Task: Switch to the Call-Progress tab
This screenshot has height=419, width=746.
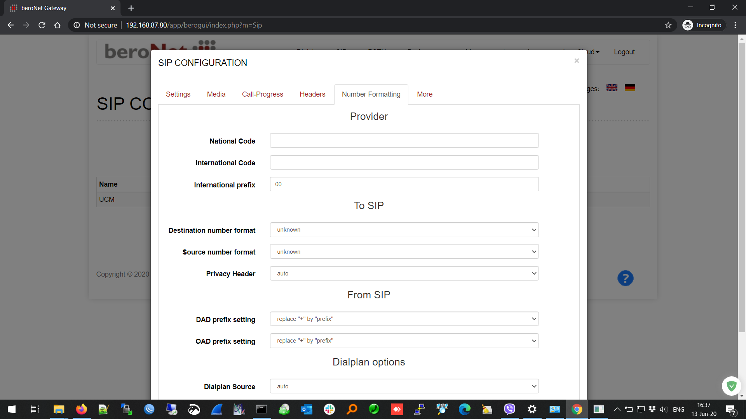Action: [262, 94]
